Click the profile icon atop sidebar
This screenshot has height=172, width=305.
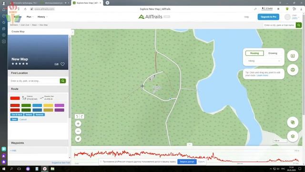[4, 3]
